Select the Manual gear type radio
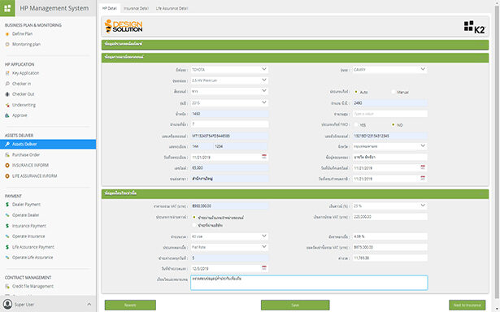 [x=393, y=92]
